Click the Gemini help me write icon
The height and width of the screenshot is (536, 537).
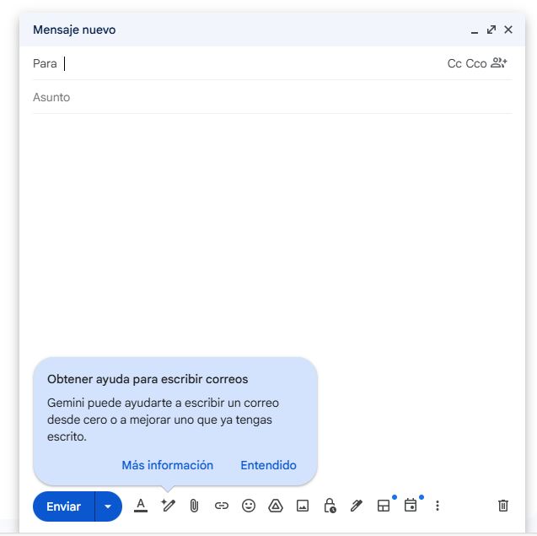click(x=168, y=506)
